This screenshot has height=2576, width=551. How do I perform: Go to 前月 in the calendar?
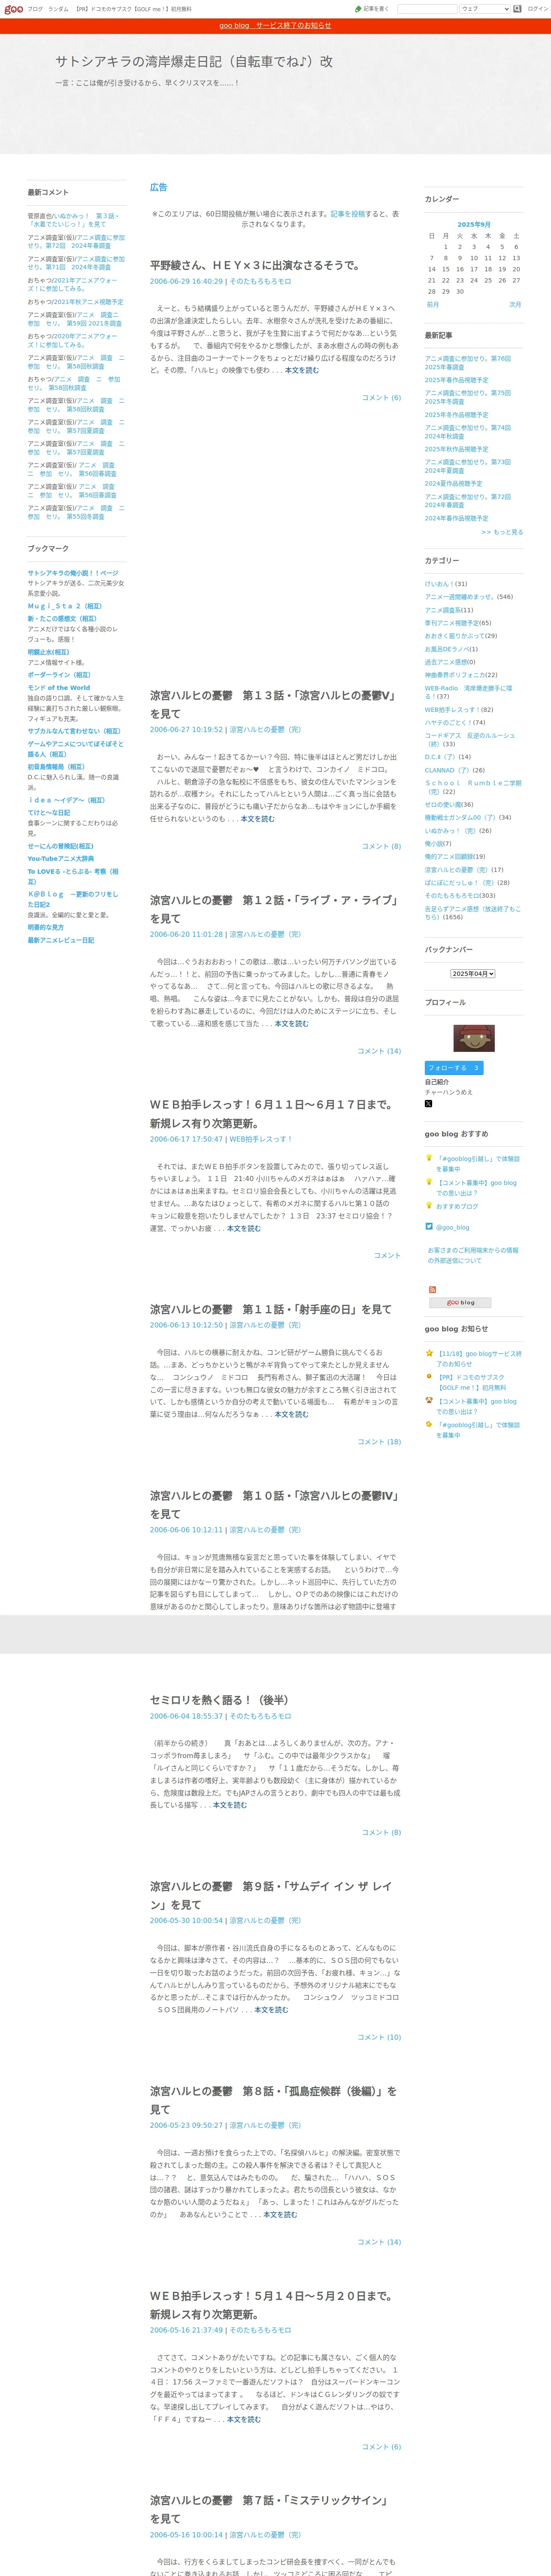(432, 304)
